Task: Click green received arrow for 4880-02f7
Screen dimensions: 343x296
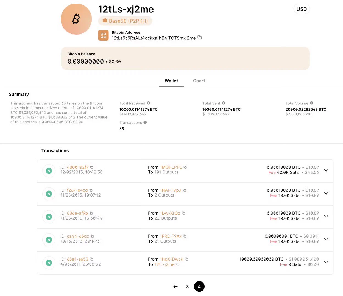Action: pyautogui.click(x=49, y=171)
